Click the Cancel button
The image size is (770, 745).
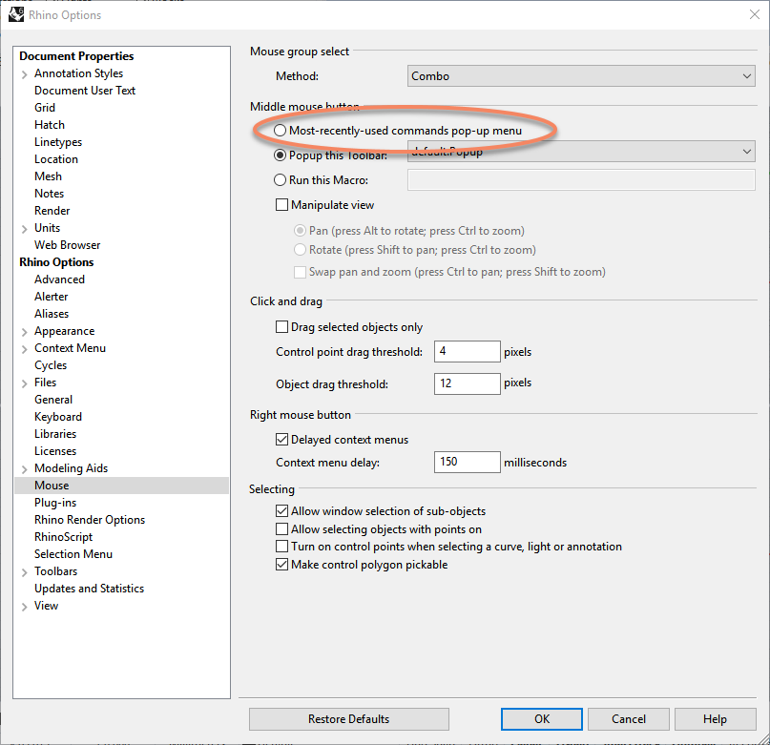coord(629,719)
